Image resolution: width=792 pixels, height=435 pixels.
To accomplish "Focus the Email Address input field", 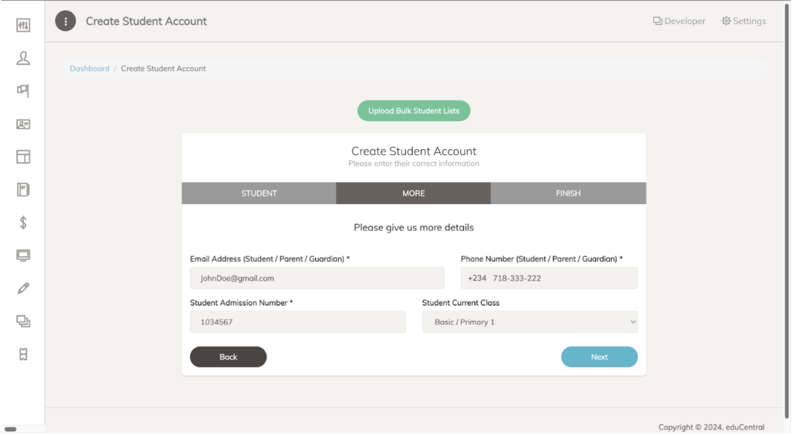I will [x=317, y=278].
